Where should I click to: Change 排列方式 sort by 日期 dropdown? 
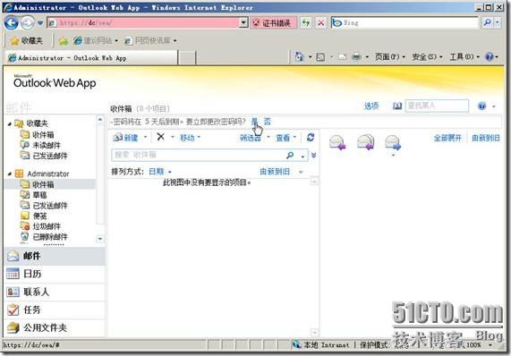coord(159,172)
